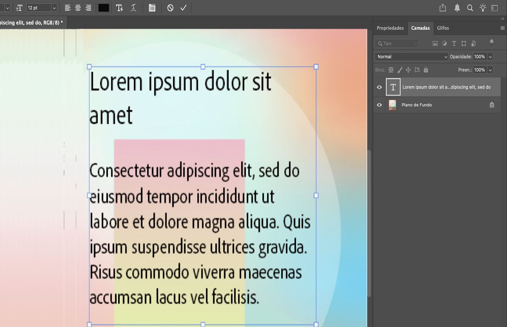
Task: Open the Character and Paragraph panels icon
Action: pos(152,8)
